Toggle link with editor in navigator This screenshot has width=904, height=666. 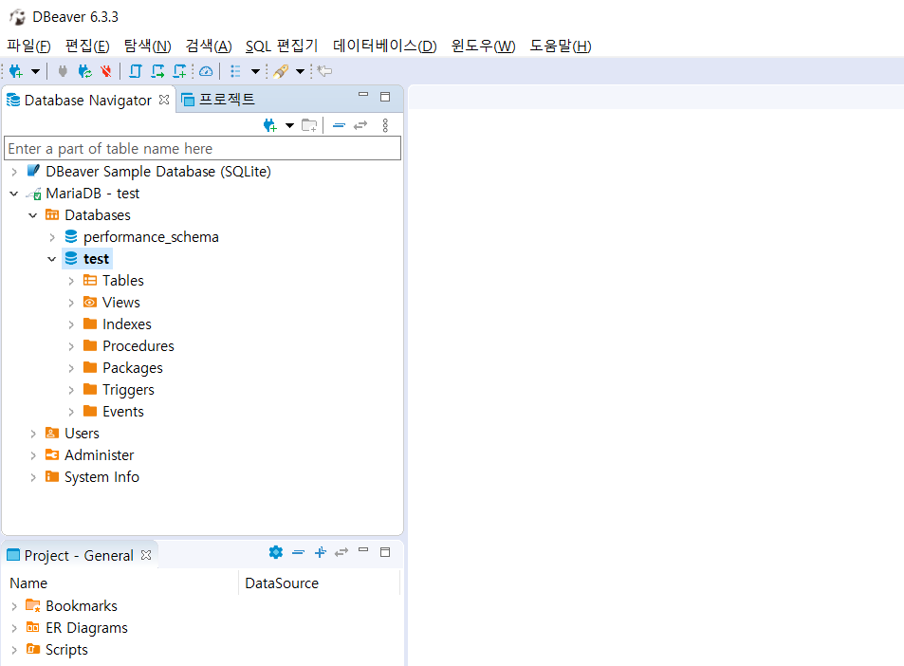click(x=360, y=125)
